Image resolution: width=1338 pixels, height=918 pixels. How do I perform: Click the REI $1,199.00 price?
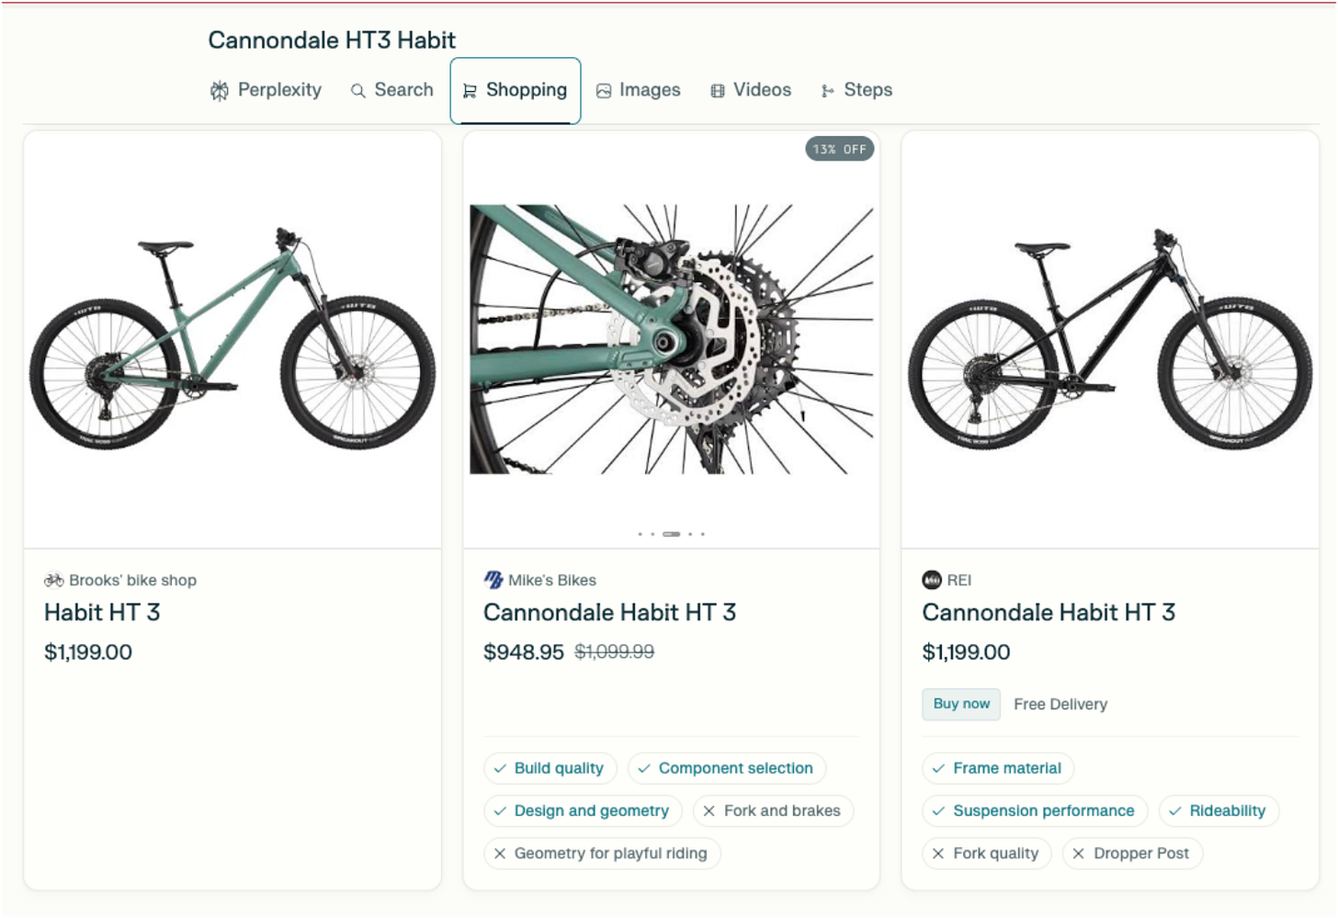pos(967,652)
